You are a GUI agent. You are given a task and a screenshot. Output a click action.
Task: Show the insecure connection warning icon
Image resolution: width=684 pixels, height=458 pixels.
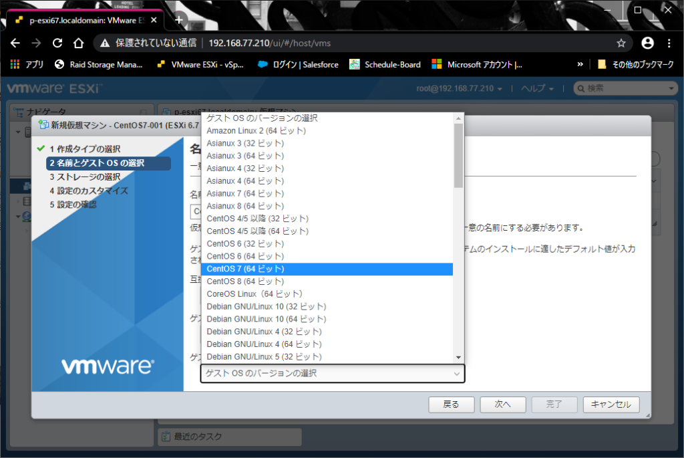pos(105,43)
